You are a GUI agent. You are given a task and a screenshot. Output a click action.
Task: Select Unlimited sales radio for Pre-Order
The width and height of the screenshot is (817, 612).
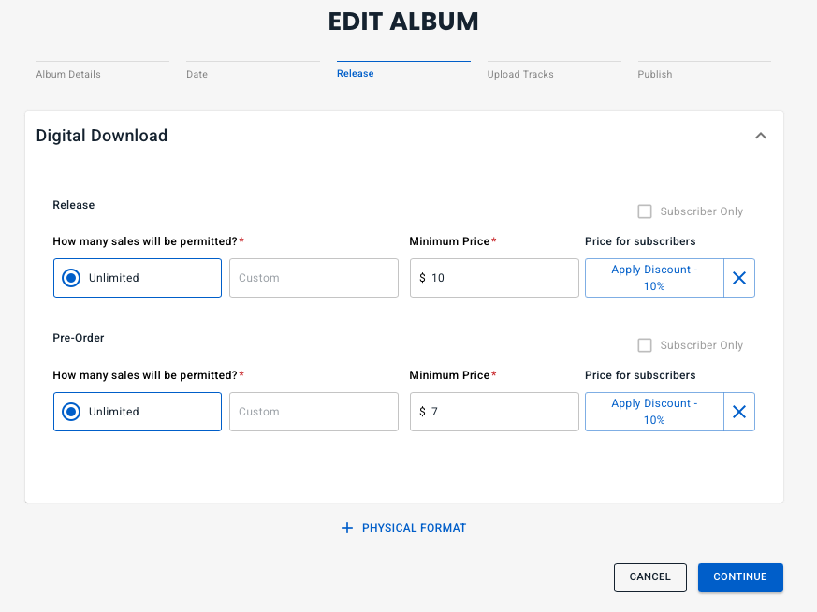point(71,412)
